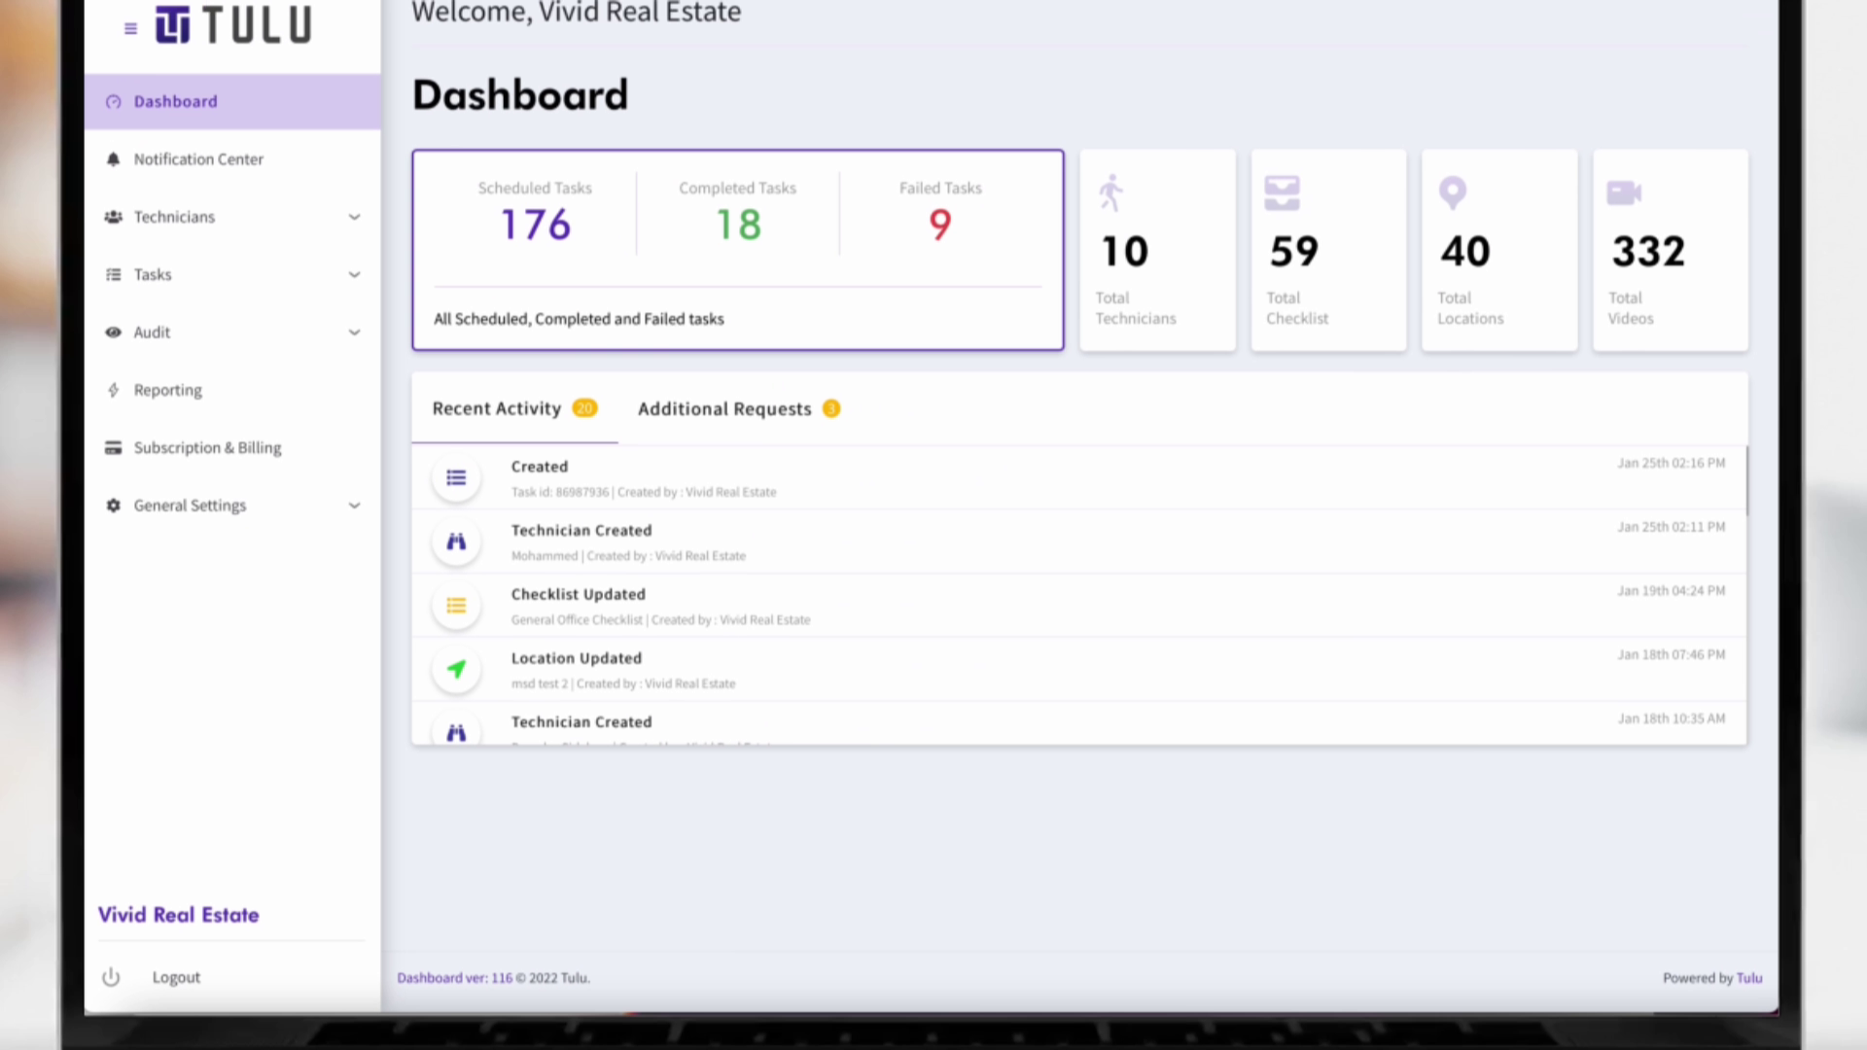Open the Reporting menu item
1867x1050 pixels.
pos(232,390)
